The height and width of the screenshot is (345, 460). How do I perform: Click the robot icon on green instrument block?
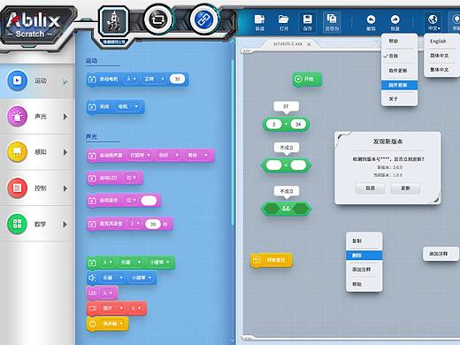tap(92, 263)
